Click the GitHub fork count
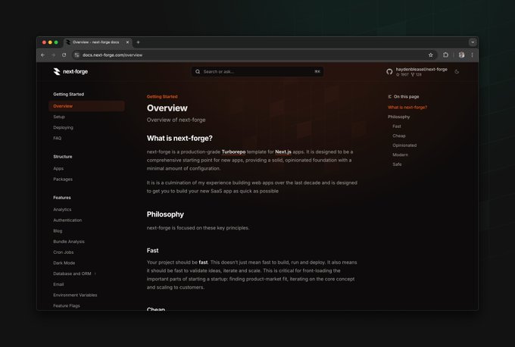This screenshot has width=515, height=347. pyautogui.click(x=417, y=75)
